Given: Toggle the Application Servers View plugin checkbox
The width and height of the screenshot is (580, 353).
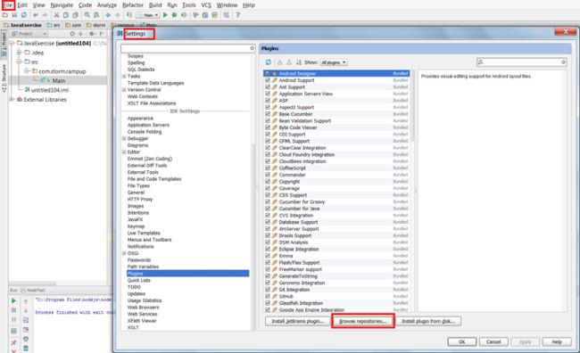Looking at the screenshot, I should point(268,94).
